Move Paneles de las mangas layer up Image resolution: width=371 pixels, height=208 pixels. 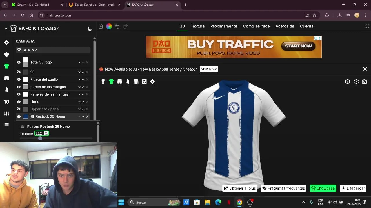tap(83, 94)
